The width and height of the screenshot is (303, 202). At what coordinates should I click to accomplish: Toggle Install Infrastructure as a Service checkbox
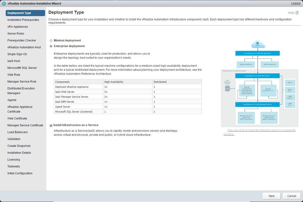coord(51,125)
